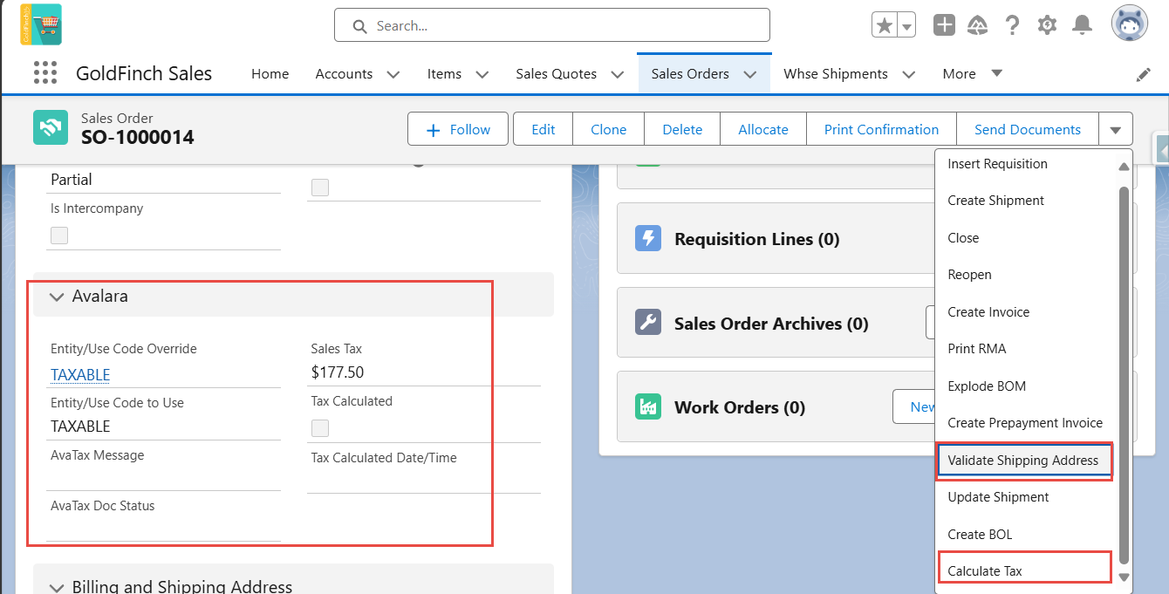Open the TAXABLE entity code link
Image resolution: width=1169 pixels, height=594 pixels.
point(80,374)
